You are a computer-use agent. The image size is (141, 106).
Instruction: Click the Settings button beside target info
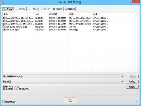pos(132,87)
